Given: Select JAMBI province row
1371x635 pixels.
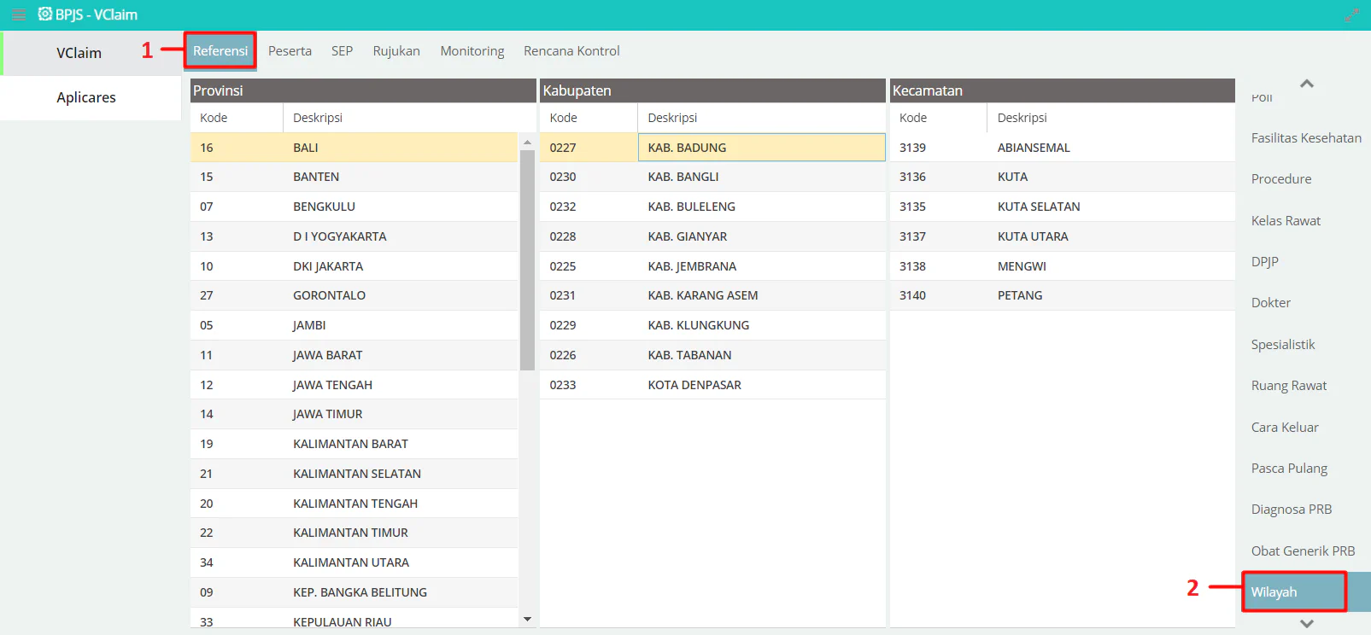Looking at the screenshot, I should [354, 325].
